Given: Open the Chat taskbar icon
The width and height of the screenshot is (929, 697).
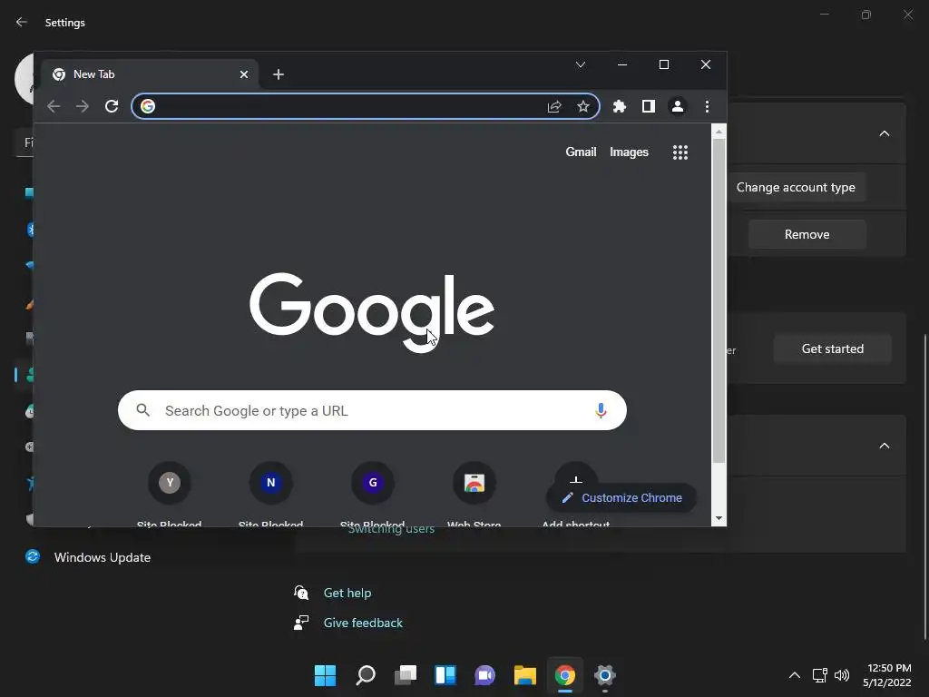Looking at the screenshot, I should 484,675.
